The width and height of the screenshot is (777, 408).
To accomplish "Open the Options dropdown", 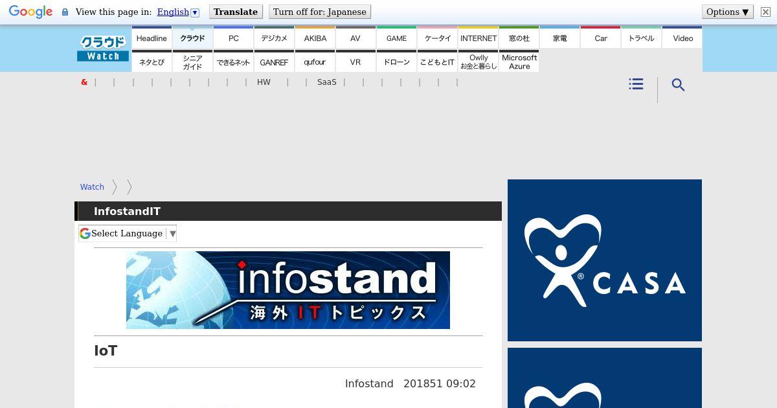I will (728, 12).
